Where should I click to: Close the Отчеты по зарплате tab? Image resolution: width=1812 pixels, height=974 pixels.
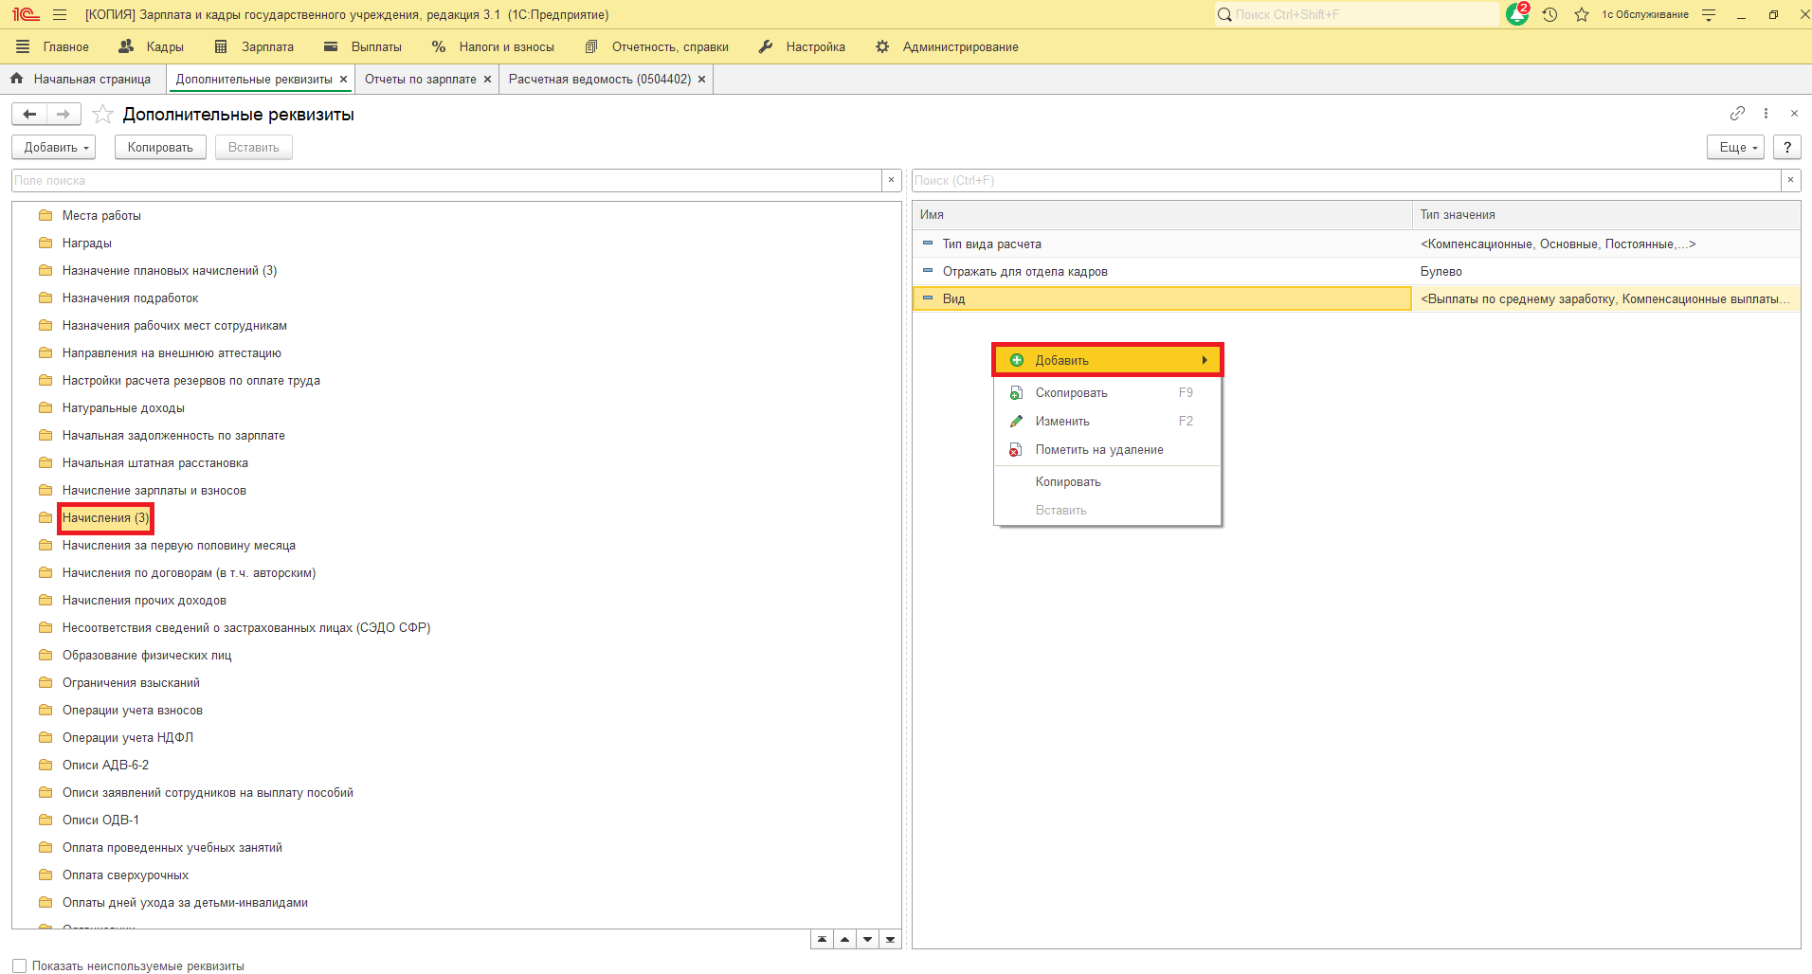point(488,80)
